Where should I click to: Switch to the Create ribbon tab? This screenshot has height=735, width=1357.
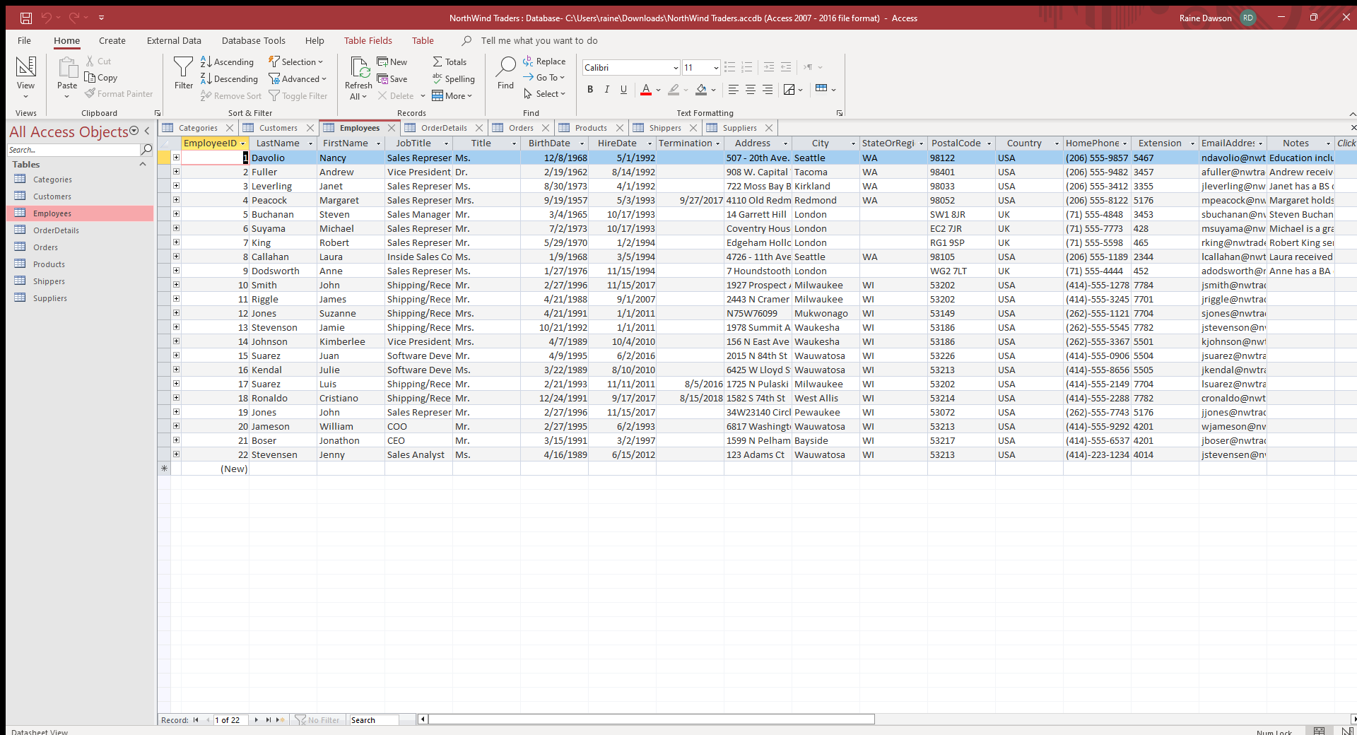click(x=112, y=40)
